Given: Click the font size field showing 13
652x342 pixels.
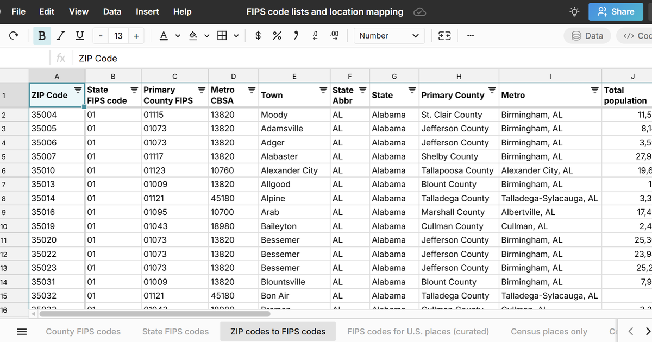Looking at the screenshot, I should point(118,36).
